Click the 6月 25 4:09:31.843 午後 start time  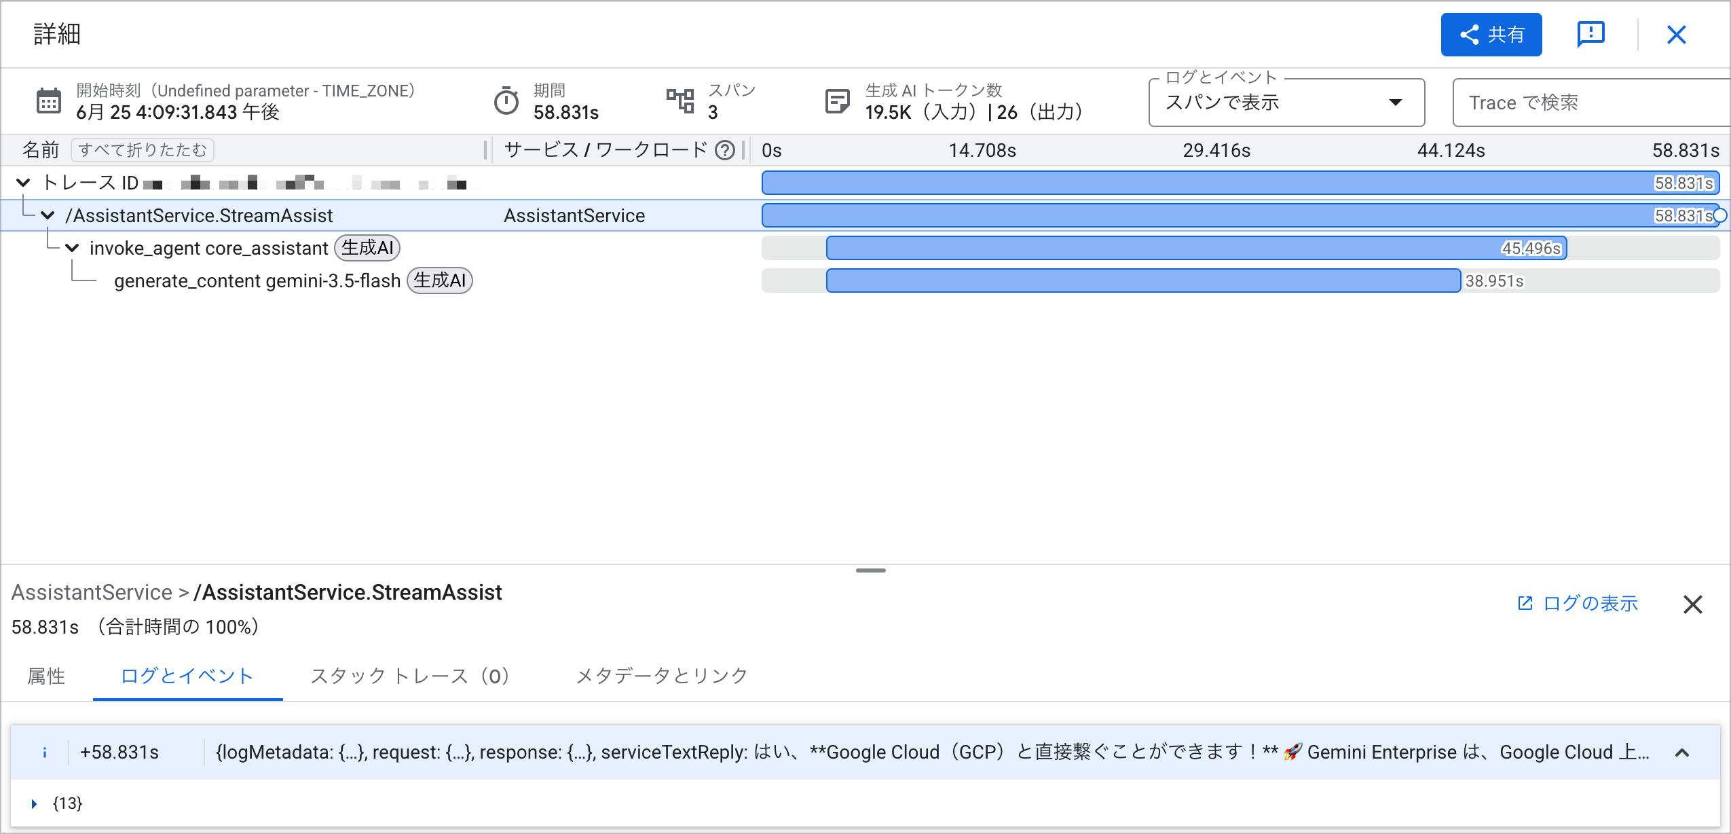point(178,112)
